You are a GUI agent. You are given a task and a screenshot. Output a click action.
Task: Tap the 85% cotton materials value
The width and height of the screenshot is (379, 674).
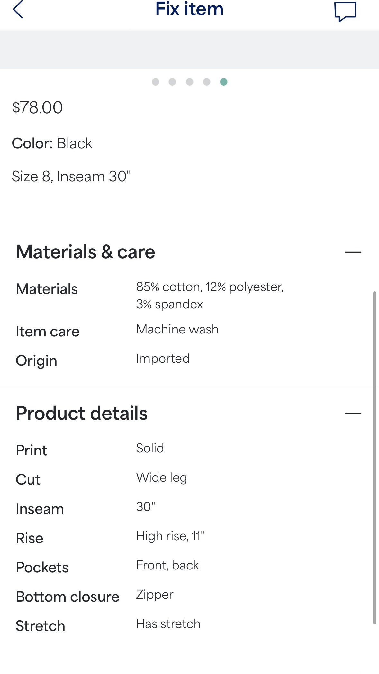point(210,295)
